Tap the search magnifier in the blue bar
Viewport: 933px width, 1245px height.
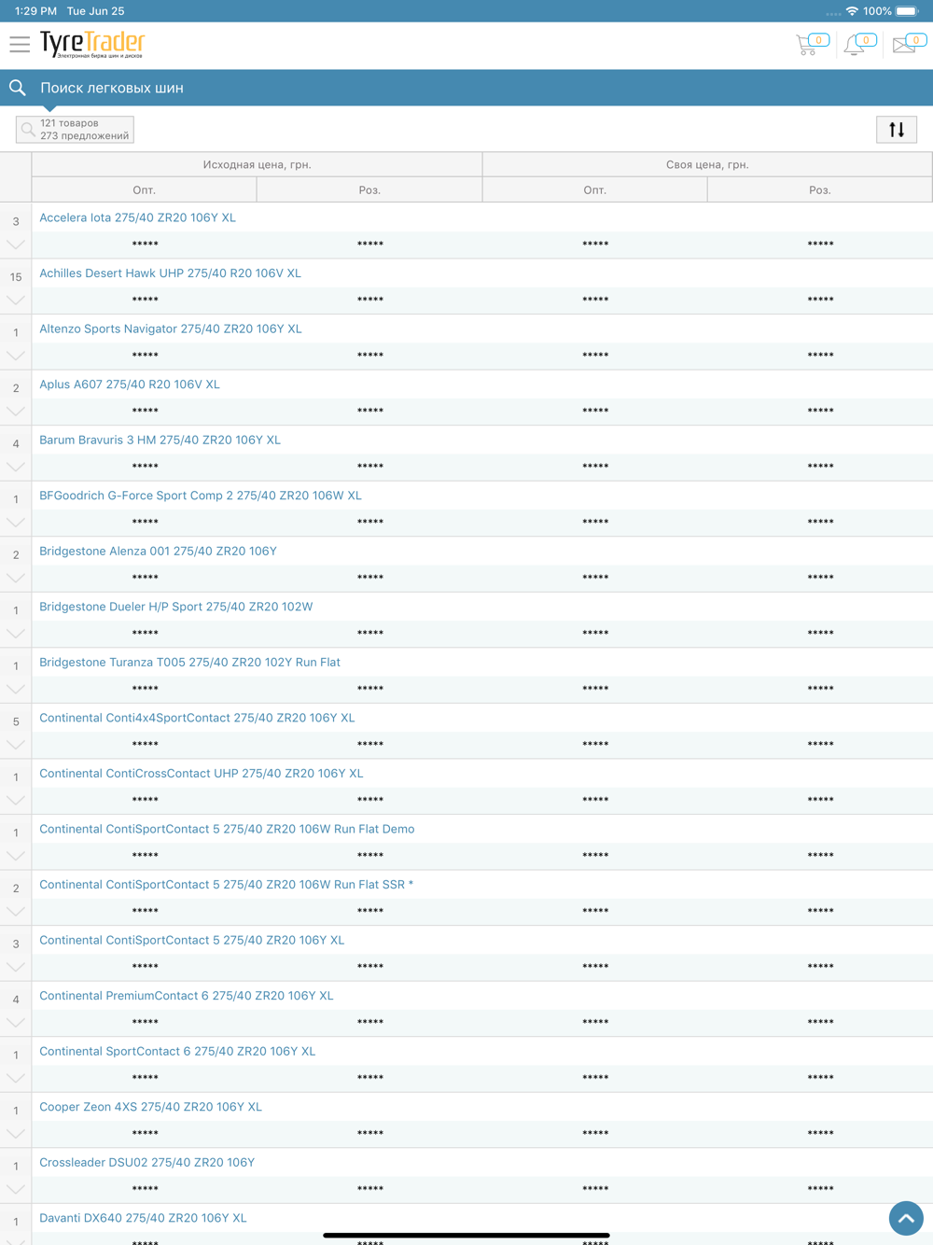[18, 88]
